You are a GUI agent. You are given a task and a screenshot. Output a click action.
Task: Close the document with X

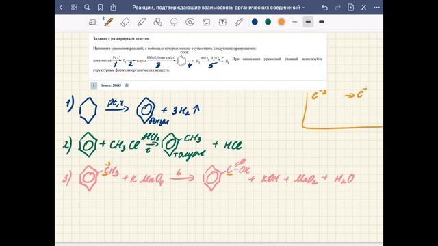point(363,8)
